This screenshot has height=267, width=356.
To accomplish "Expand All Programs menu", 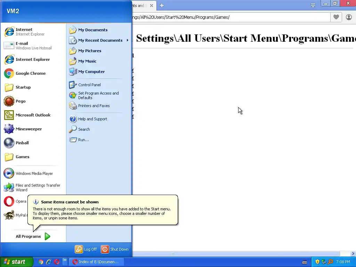I will pyautogui.click(x=33, y=236).
